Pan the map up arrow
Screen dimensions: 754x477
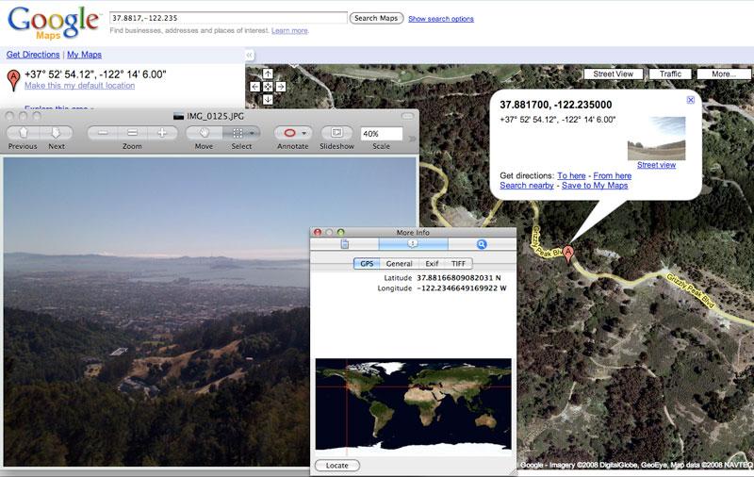(268, 74)
